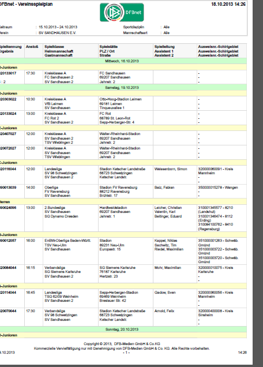The width and height of the screenshot is (263, 367).
Task: Select home team 'FC Sandhausen 2'
Action: [59, 77]
